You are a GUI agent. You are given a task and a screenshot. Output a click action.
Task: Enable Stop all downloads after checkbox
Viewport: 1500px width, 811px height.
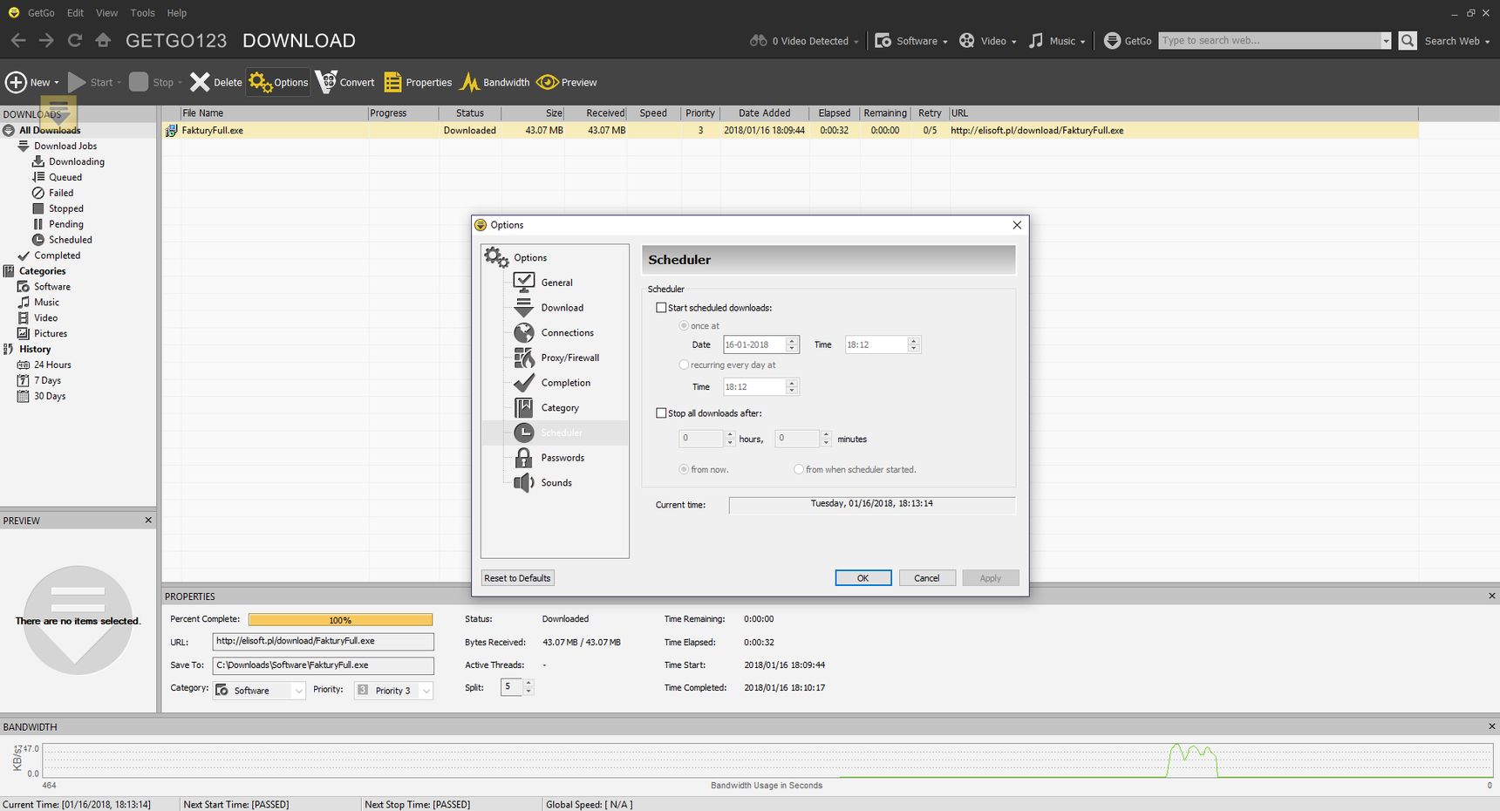coord(661,413)
